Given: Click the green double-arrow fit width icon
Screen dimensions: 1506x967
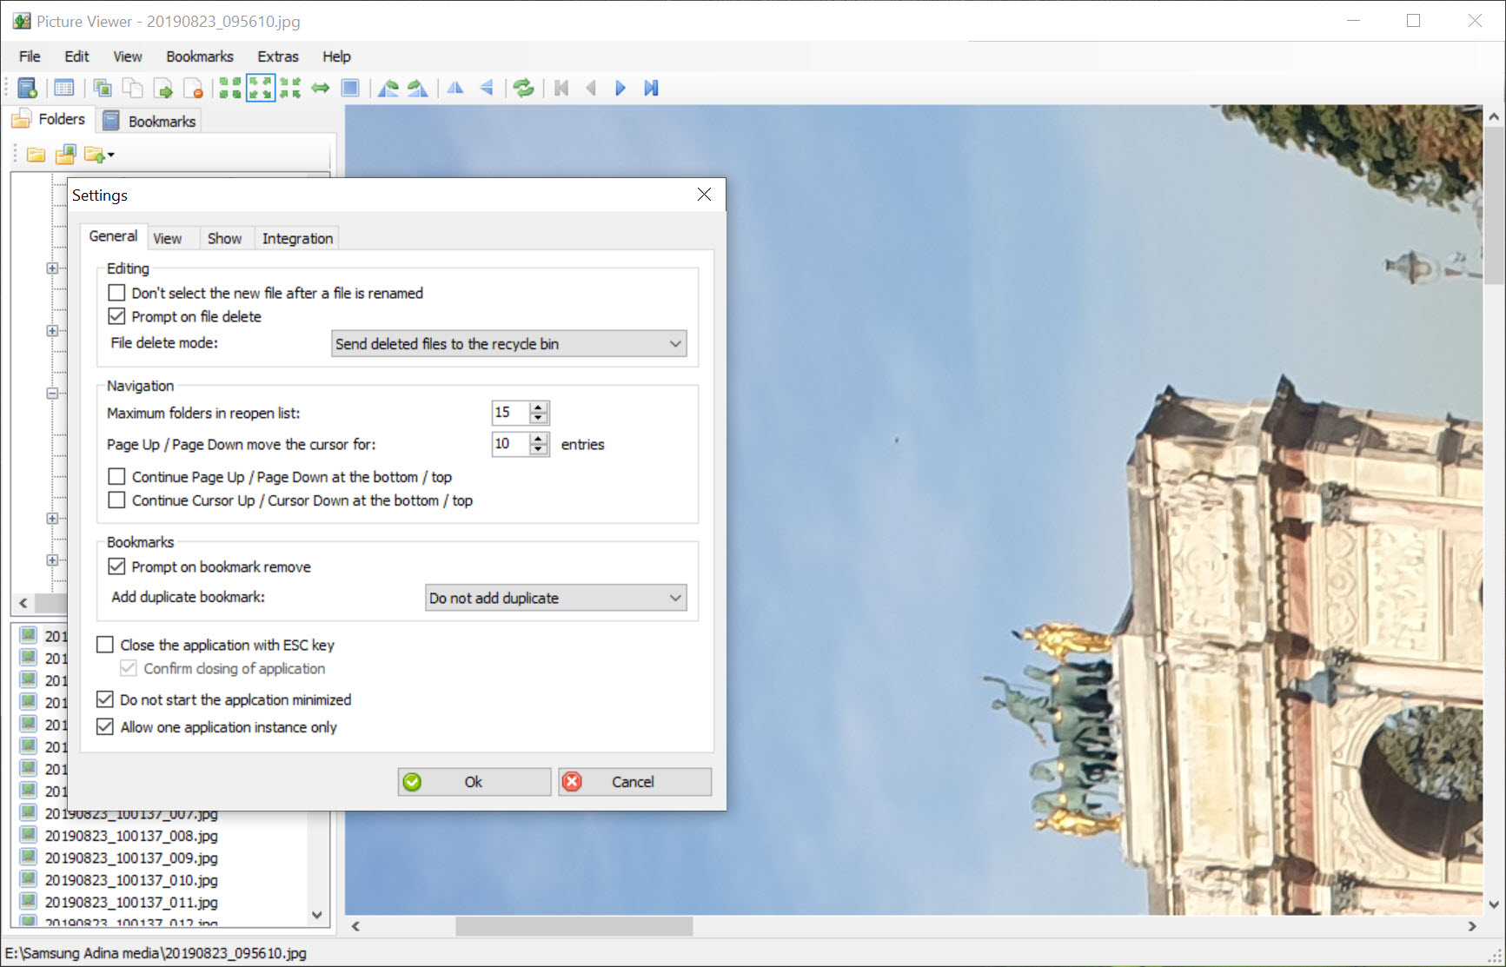Looking at the screenshot, I should click(x=321, y=88).
